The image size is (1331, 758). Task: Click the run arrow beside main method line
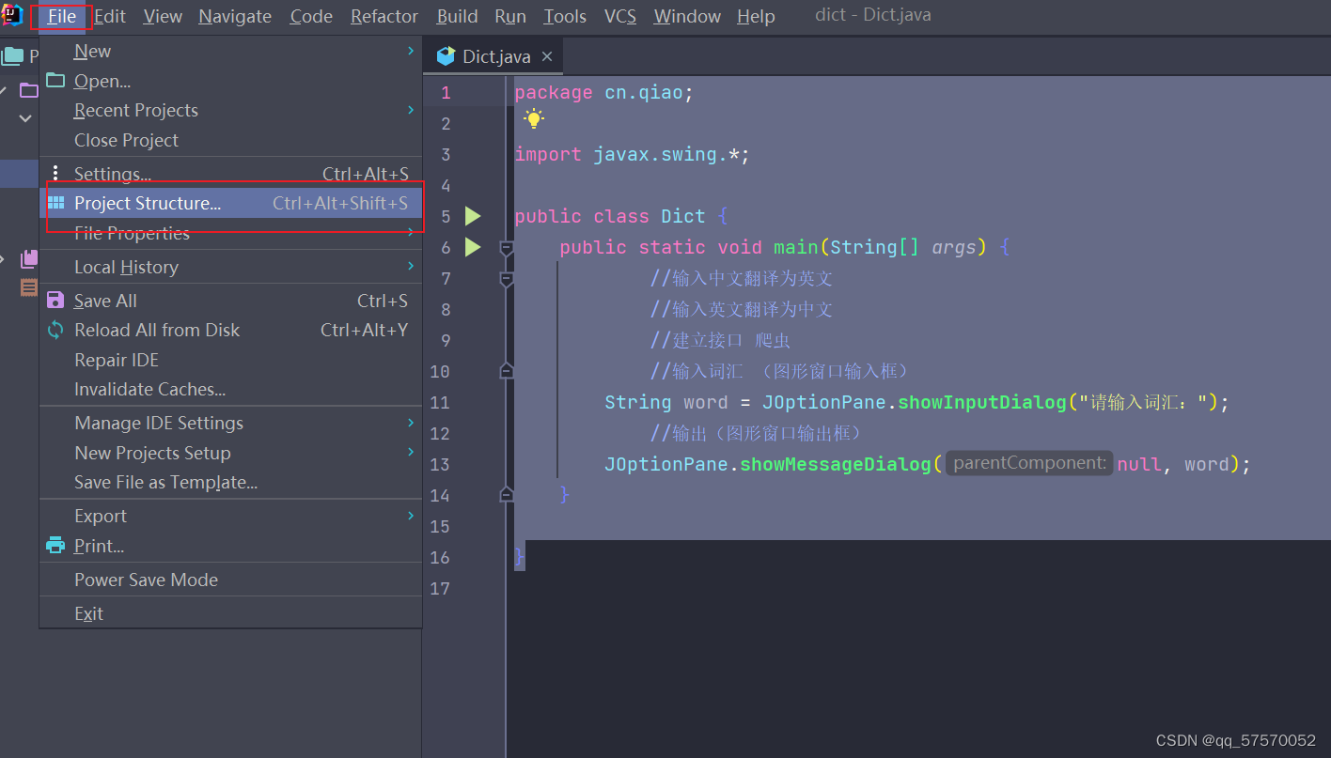473,247
